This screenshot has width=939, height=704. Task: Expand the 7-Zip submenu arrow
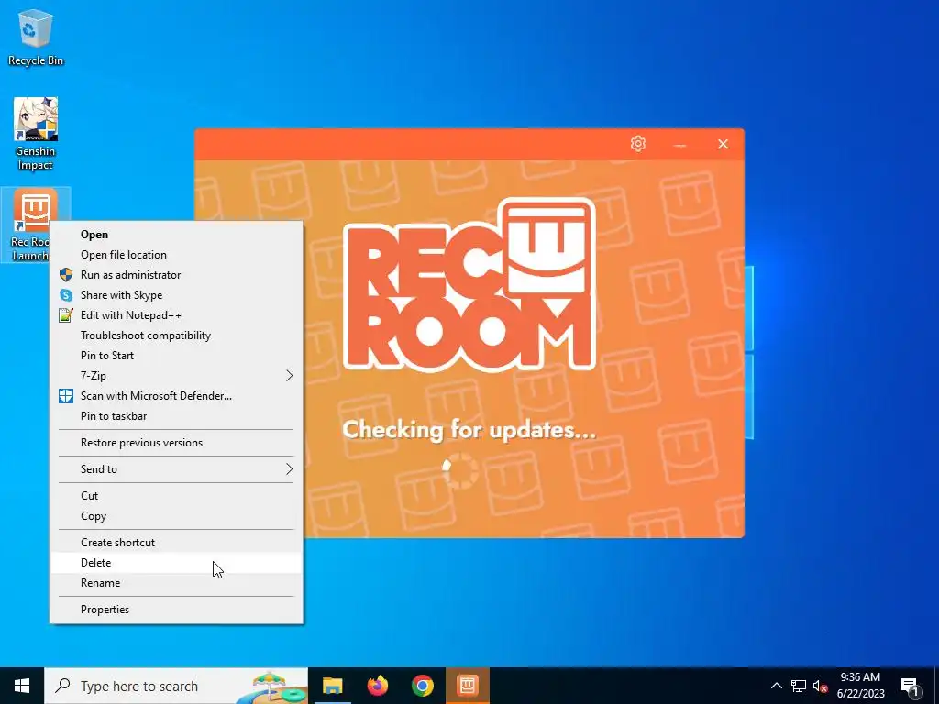pos(289,375)
